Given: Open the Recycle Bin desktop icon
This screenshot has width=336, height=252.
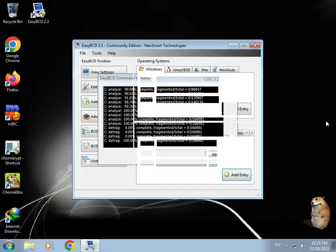Looking at the screenshot, I should point(13,13).
